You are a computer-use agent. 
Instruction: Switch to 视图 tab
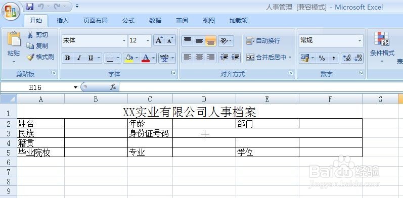point(209,21)
